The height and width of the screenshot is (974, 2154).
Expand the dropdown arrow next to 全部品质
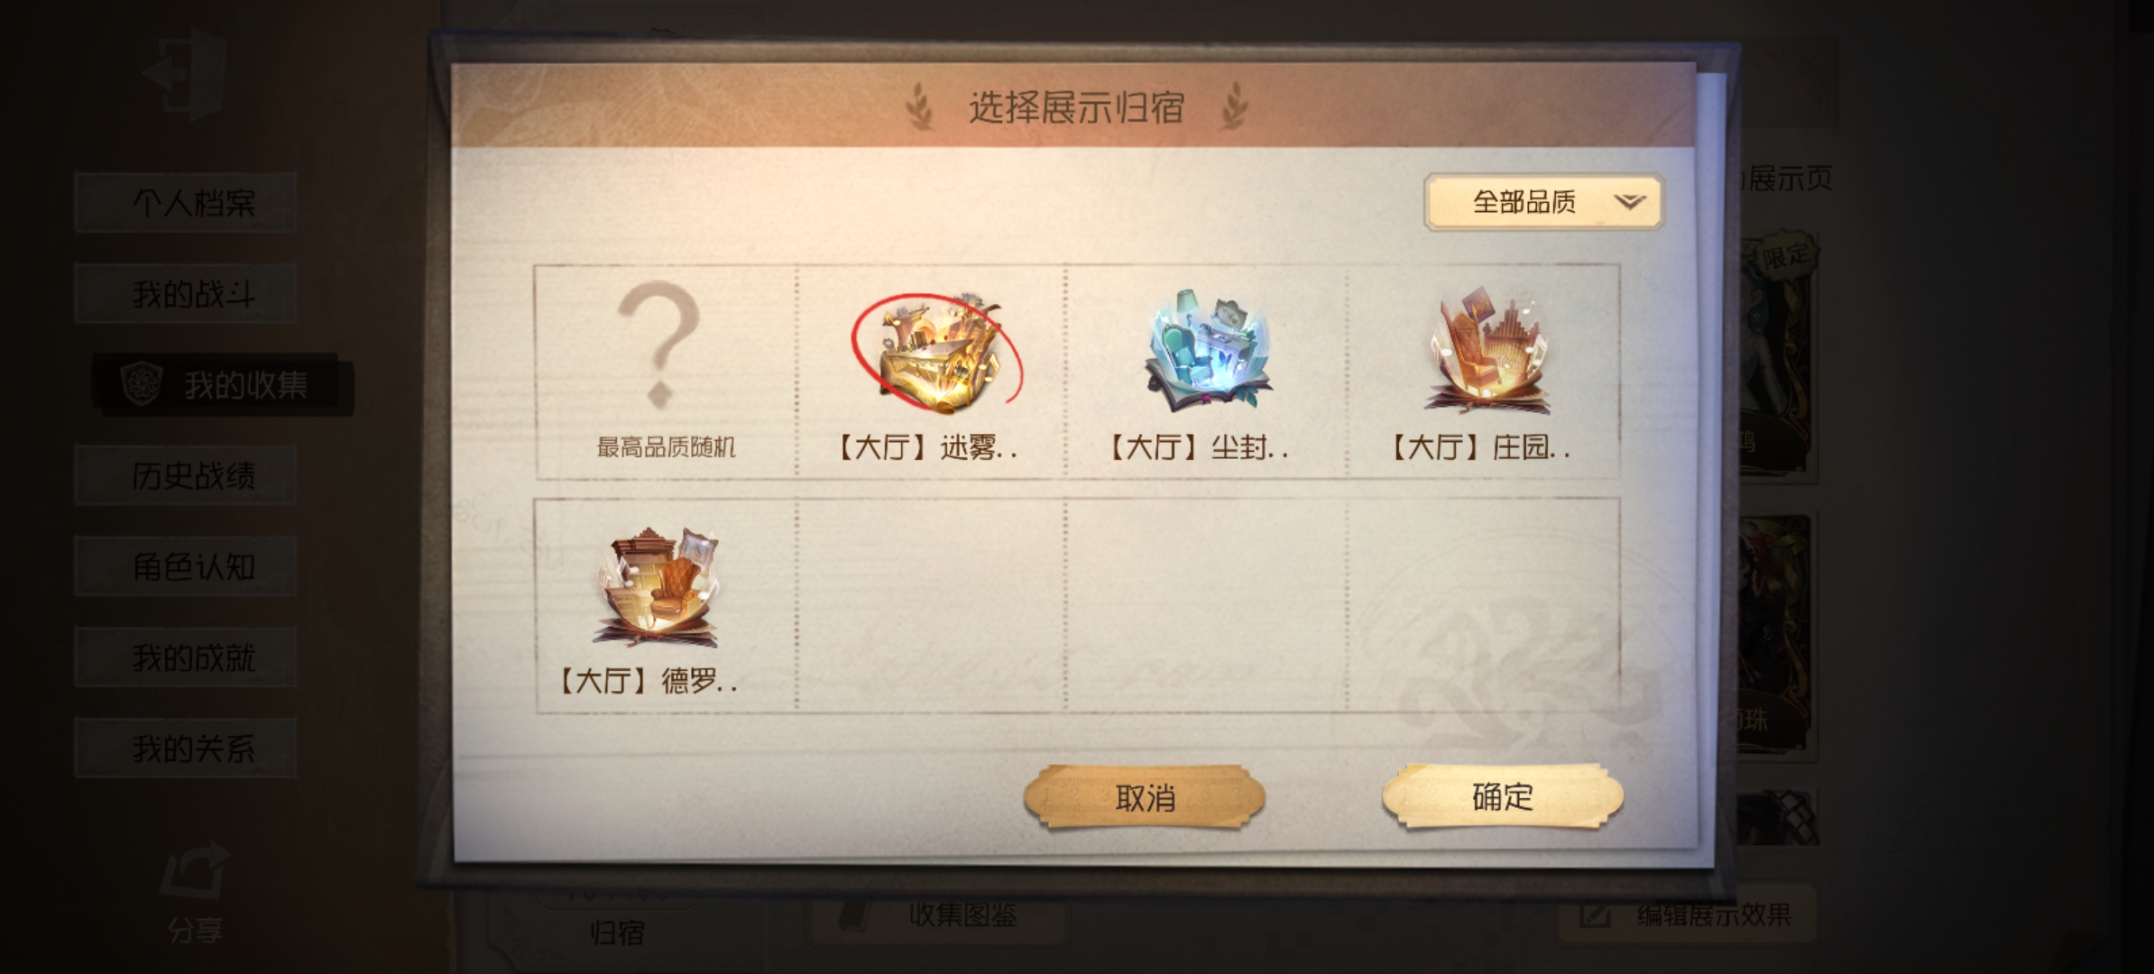click(1630, 202)
